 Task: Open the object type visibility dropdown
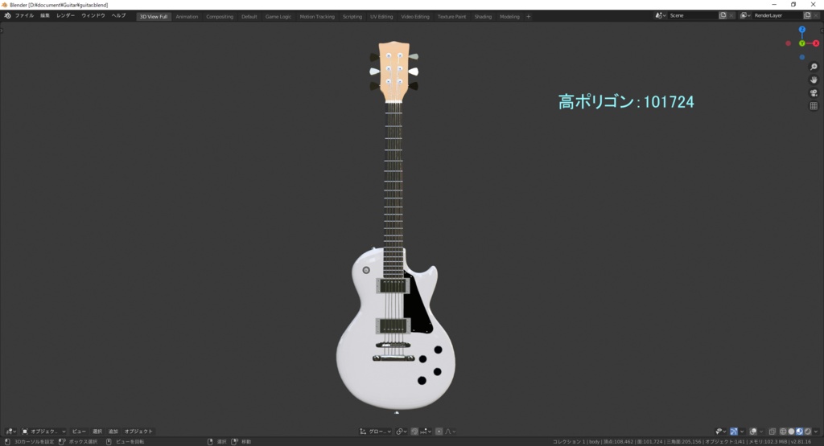tap(721, 432)
